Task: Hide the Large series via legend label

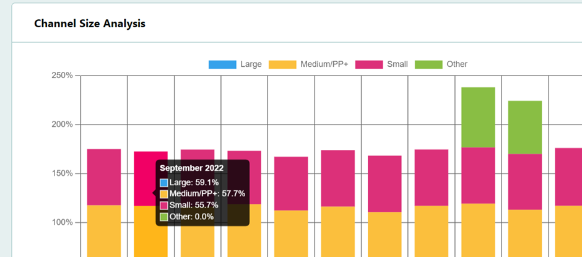Action: pyautogui.click(x=251, y=64)
